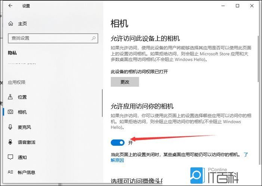Select 相机 in the sidebar
This screenshot has height=186, width=262.
point(22,112)
